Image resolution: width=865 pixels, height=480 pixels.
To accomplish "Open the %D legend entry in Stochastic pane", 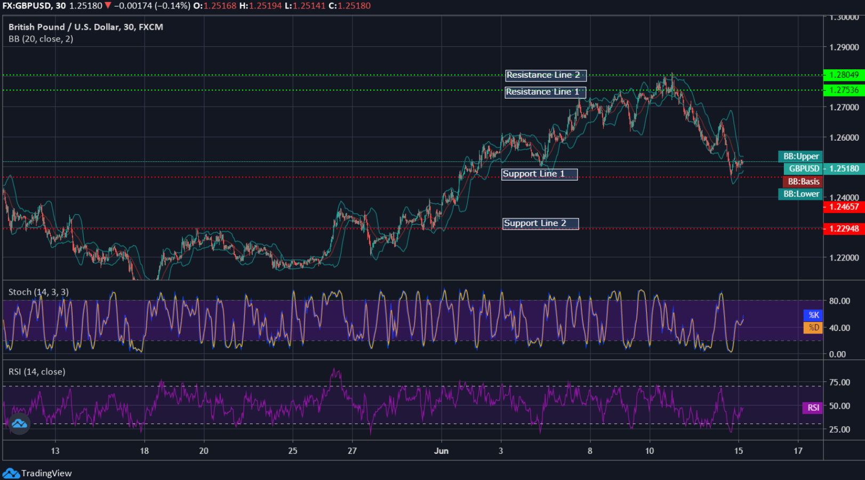I will click(x=814, y=327).
